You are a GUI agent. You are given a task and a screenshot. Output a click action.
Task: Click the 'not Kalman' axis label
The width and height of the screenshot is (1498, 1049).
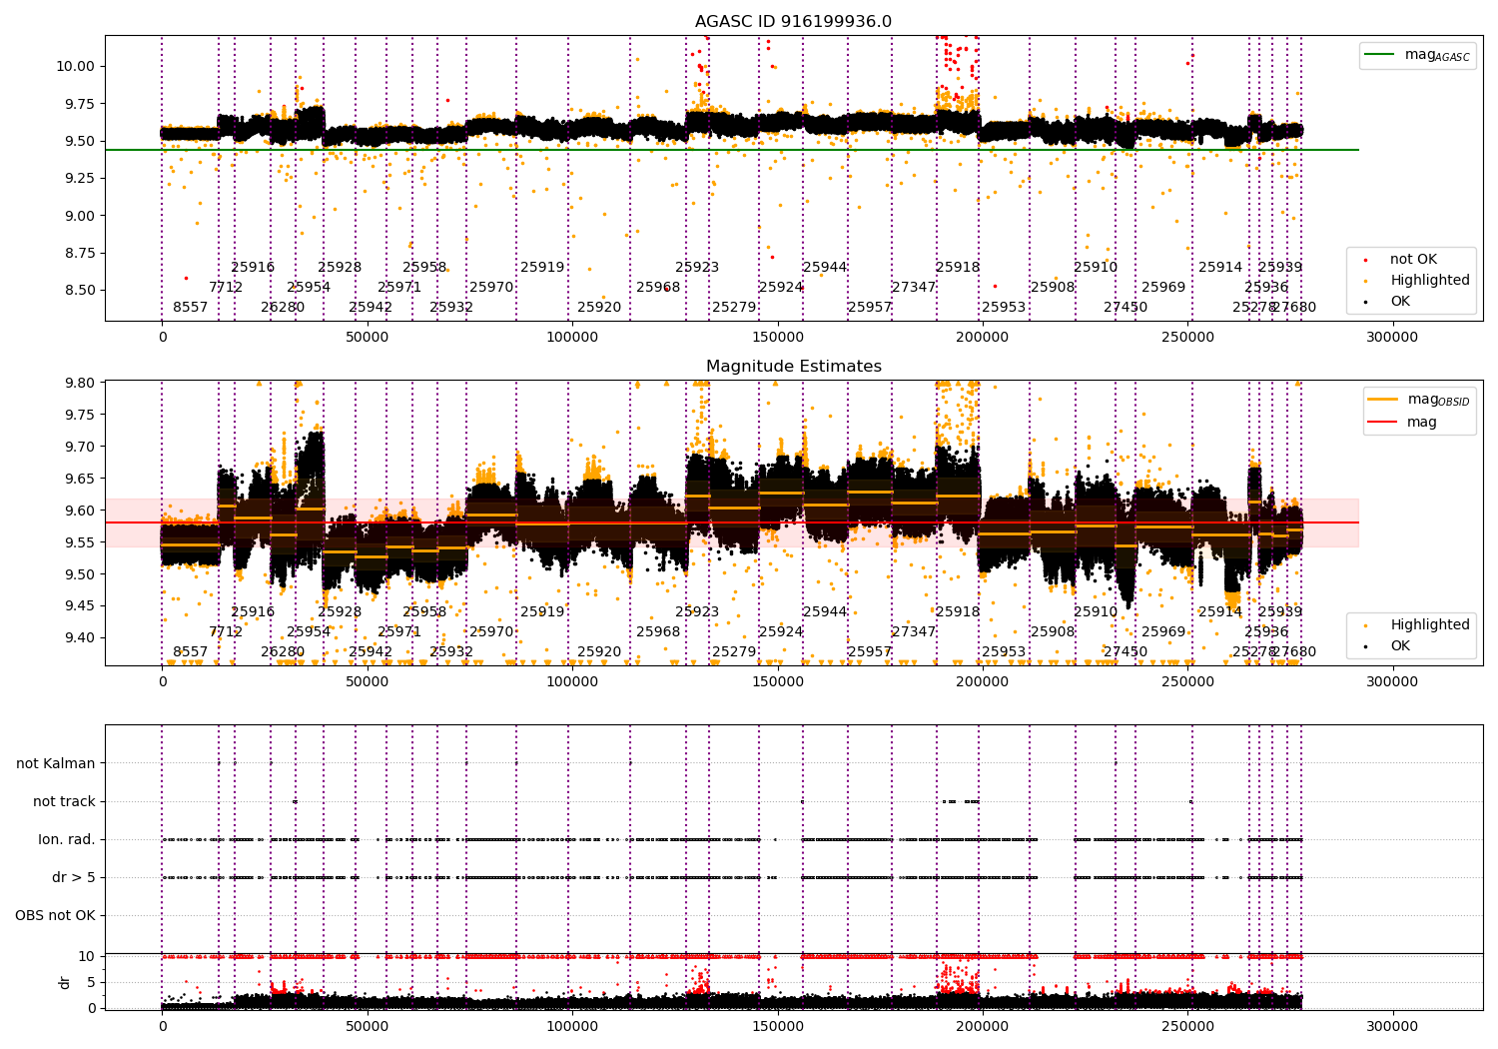pos(56,763)
